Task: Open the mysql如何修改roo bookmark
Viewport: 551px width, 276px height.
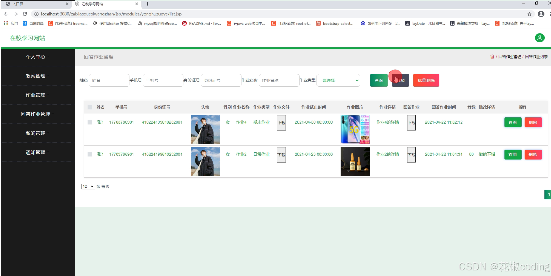Action: (x=157, y=24)
